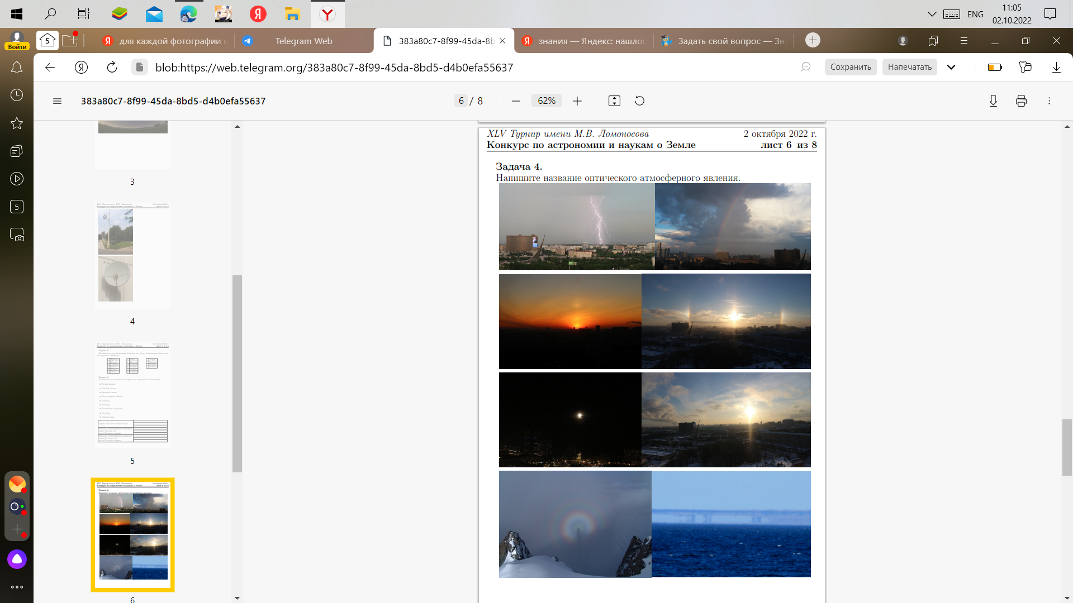Select page 6 thumbnail
The height and width of the screenshot is (603, 1073).
132,534
